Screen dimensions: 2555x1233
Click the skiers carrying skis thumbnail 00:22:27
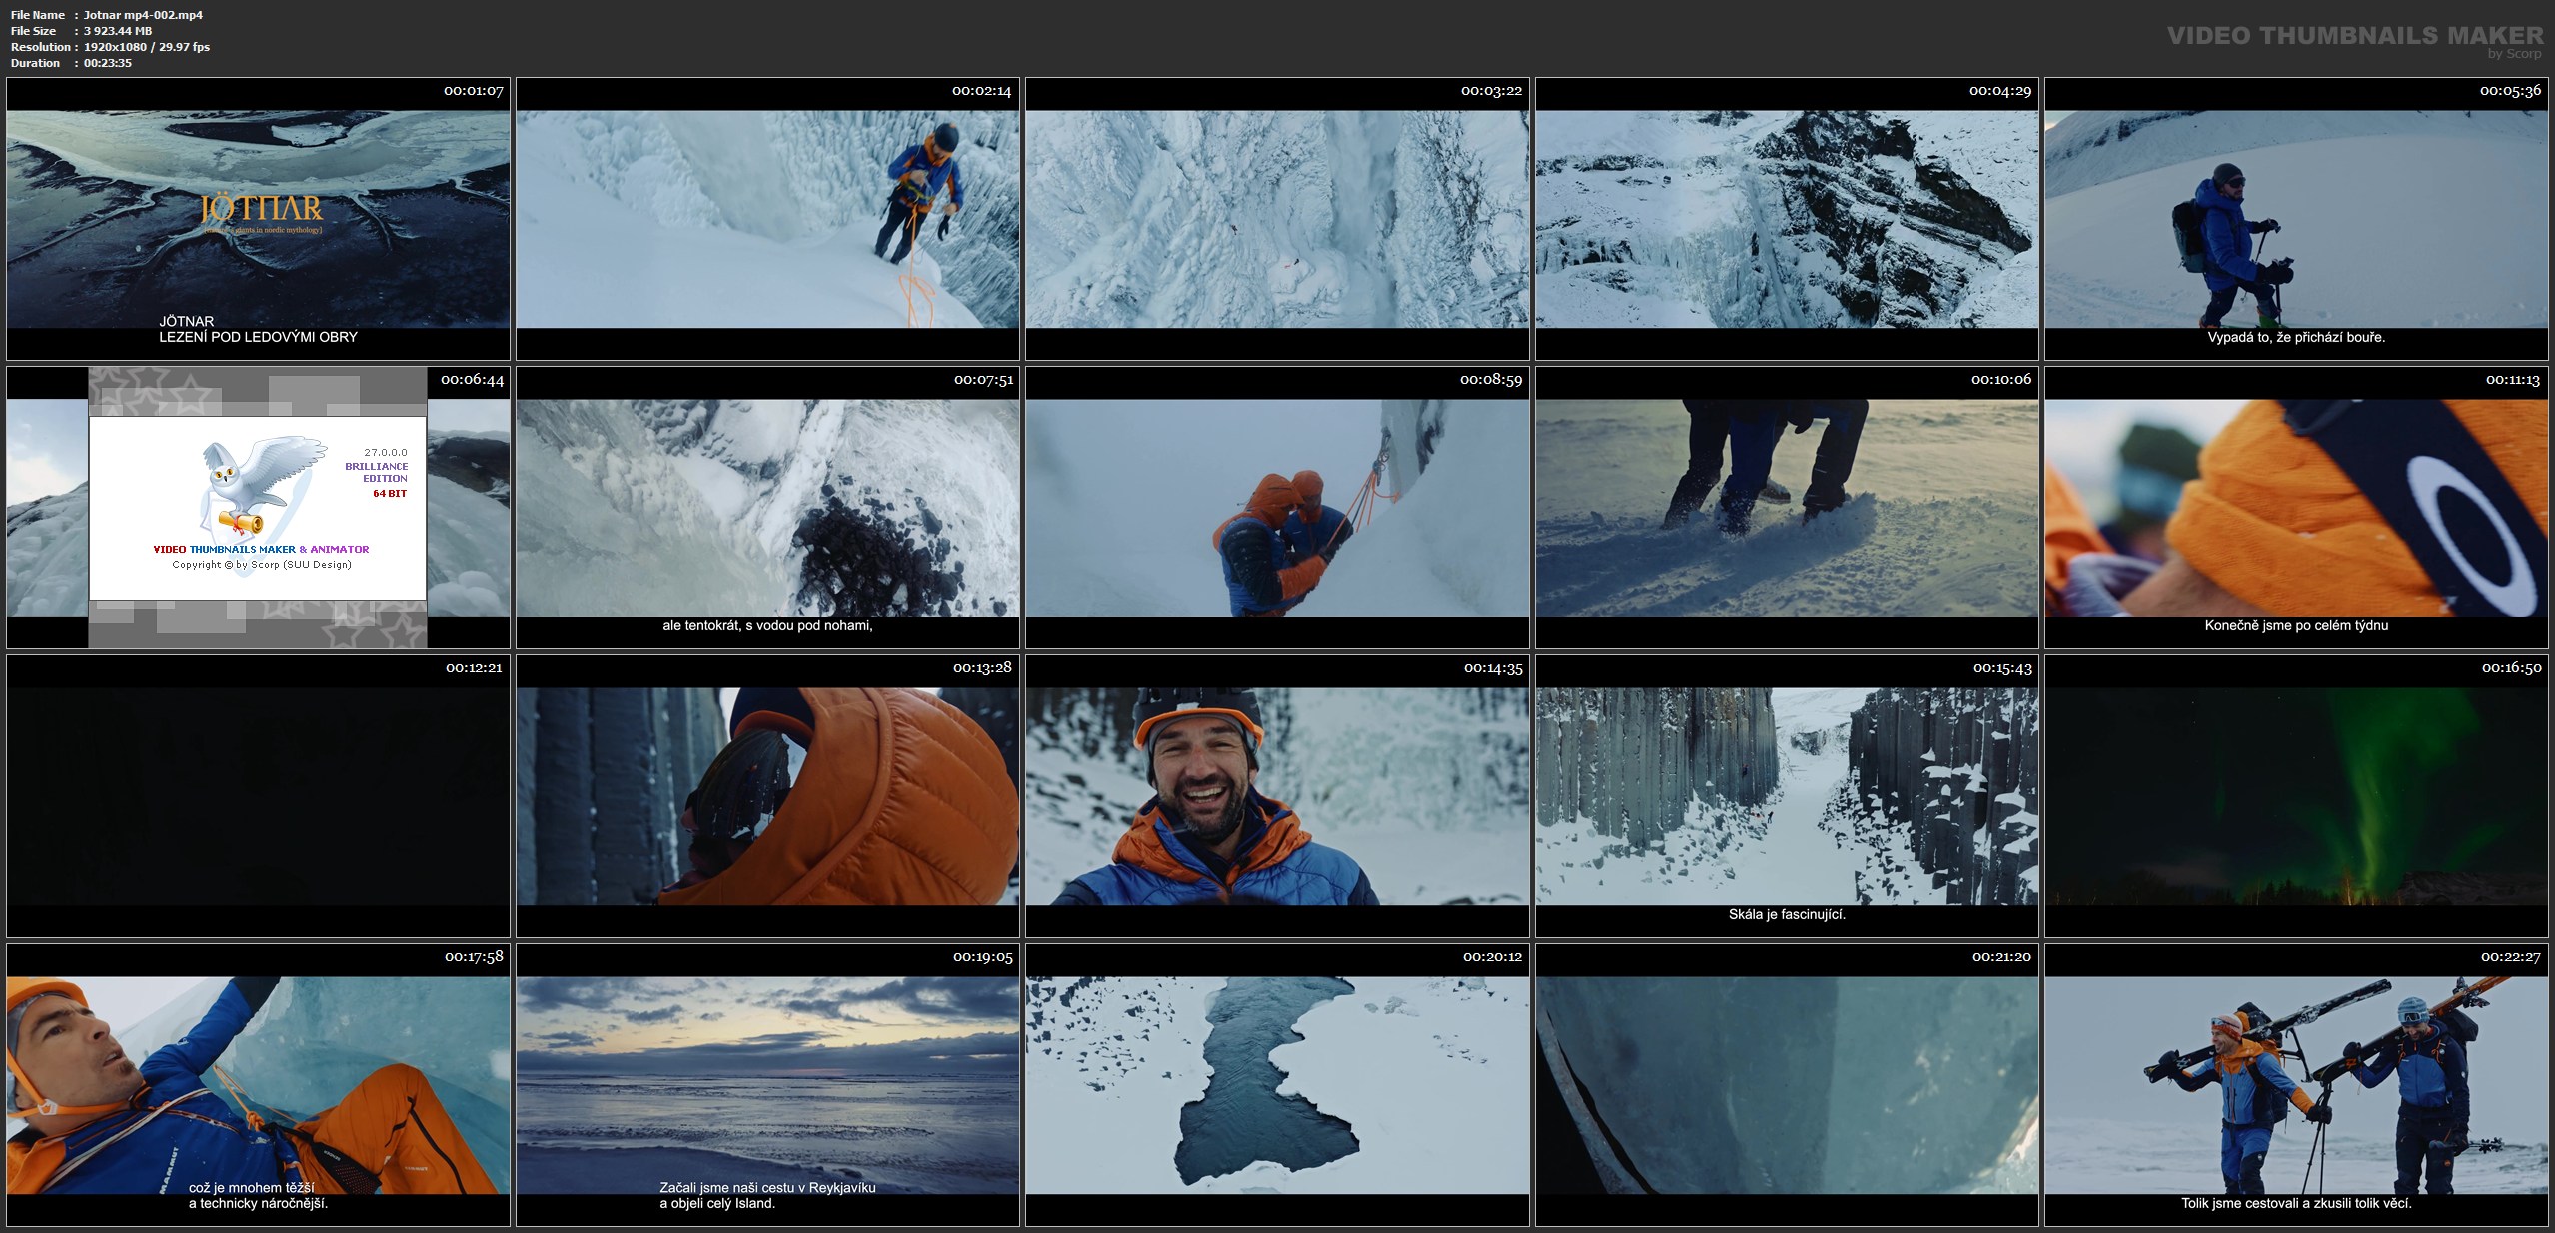(2296, 1085)
